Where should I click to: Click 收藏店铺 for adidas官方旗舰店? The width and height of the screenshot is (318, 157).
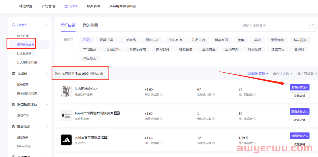pos(299,144)
